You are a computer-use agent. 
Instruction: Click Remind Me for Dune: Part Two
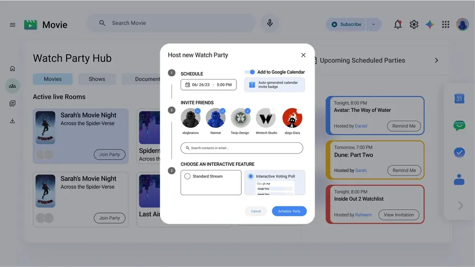[404, 171]
